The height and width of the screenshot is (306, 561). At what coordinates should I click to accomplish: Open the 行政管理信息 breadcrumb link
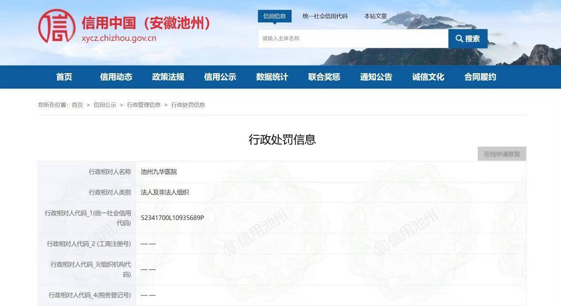coord(144,105)
